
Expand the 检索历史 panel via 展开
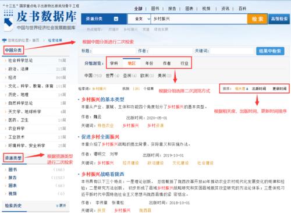pyautogui.click(x=61, y=205)
